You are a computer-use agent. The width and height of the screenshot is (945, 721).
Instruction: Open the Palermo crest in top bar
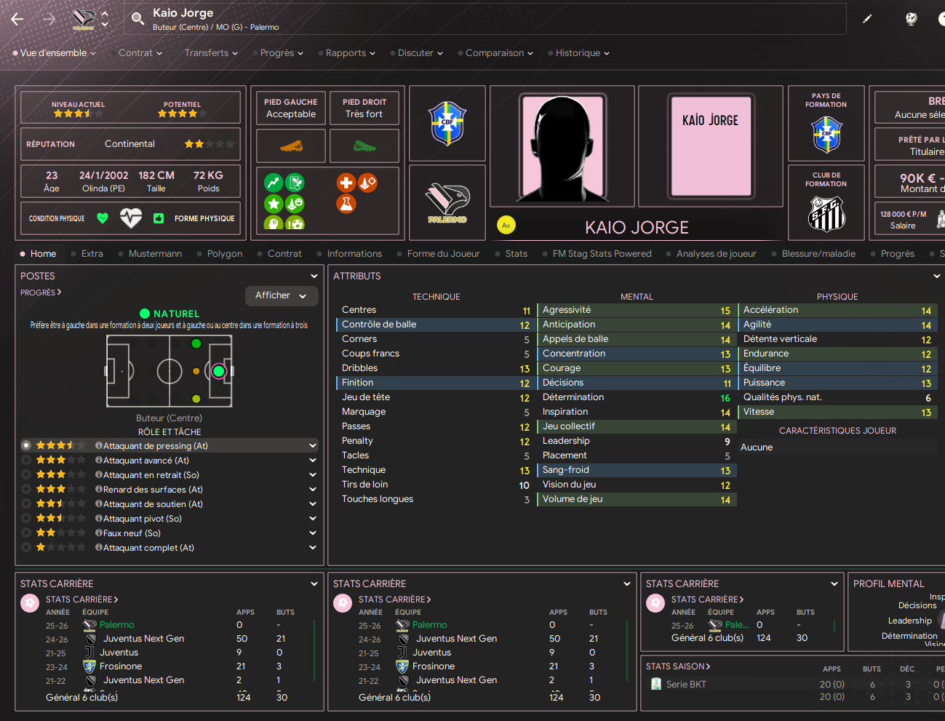[84, 19]
